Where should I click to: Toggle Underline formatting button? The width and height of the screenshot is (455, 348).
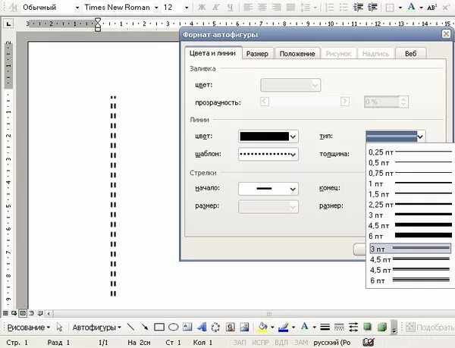click(x=230, y=8)
